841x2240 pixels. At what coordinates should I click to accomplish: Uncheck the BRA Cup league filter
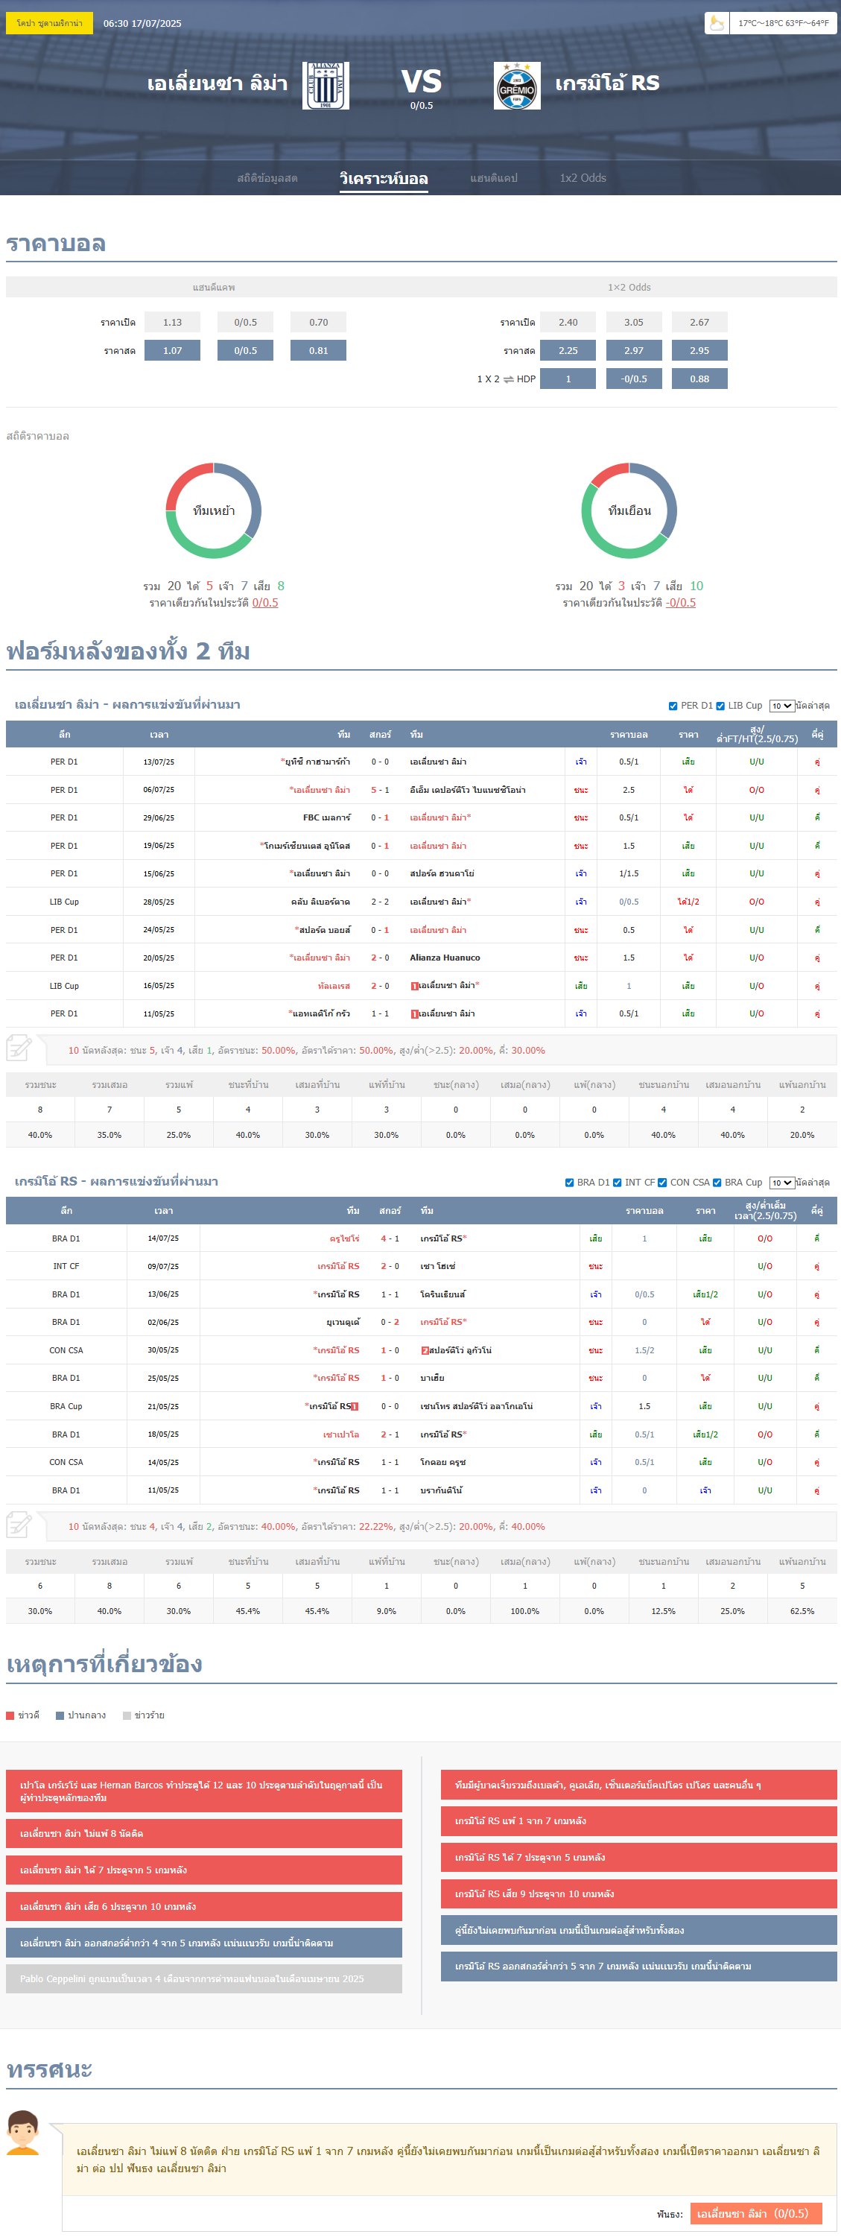pyautogui.click(x=717, y=1183)
